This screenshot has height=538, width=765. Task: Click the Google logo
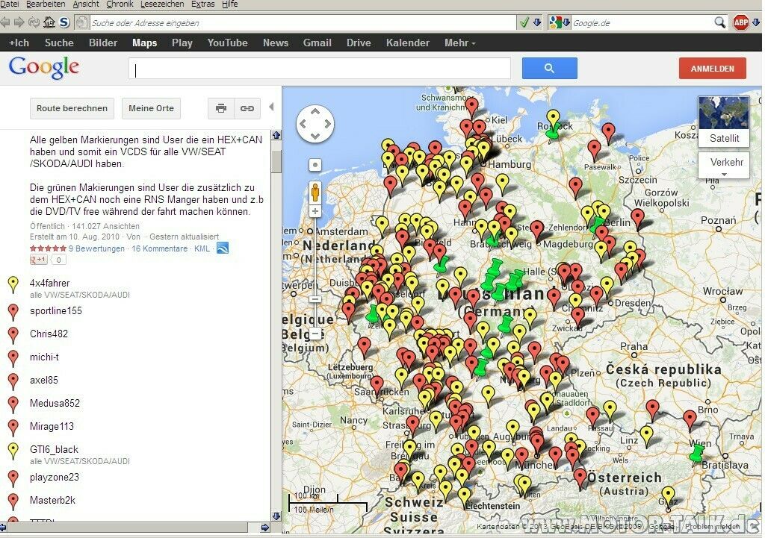[44, 67]
